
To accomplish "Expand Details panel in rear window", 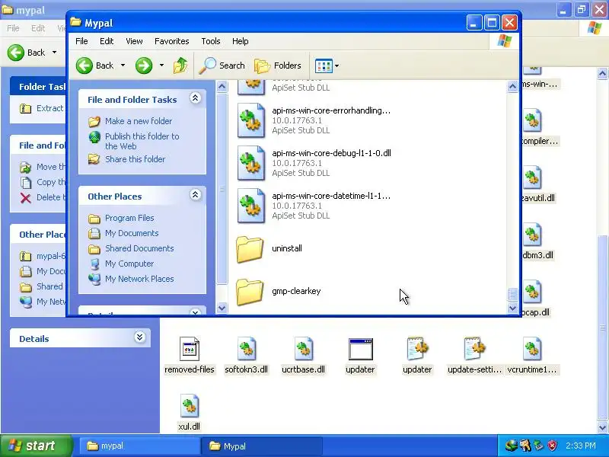I will point(140,337).
